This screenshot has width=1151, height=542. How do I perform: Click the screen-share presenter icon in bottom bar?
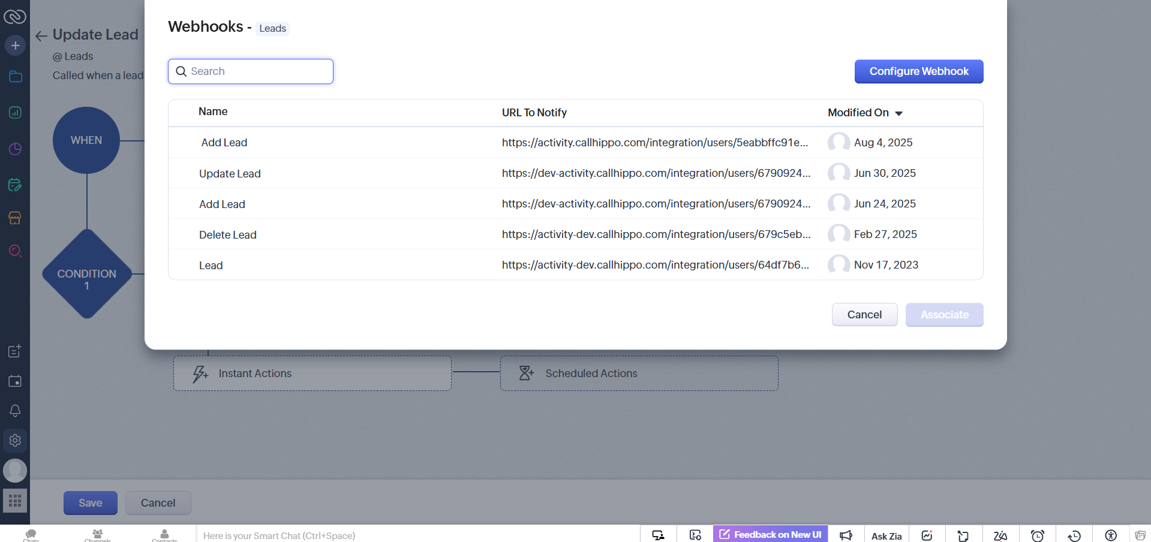pyautogui.click(x=659, y=535)
